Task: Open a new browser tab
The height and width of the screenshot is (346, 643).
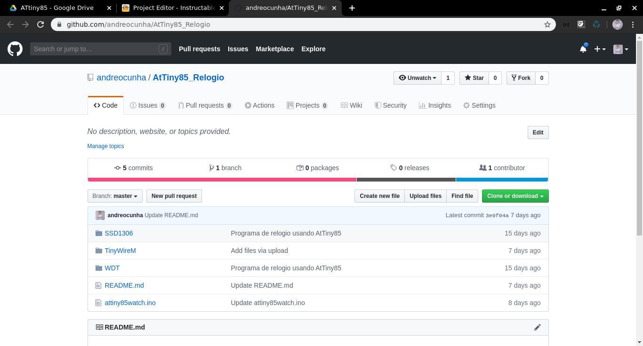Action: (352, 8)
